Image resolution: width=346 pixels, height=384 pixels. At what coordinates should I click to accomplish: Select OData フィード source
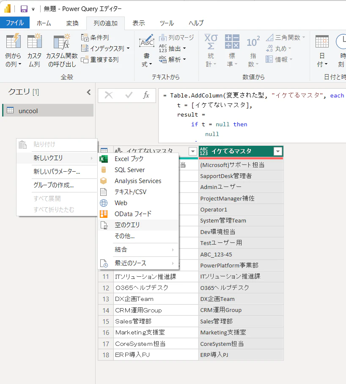138,214
